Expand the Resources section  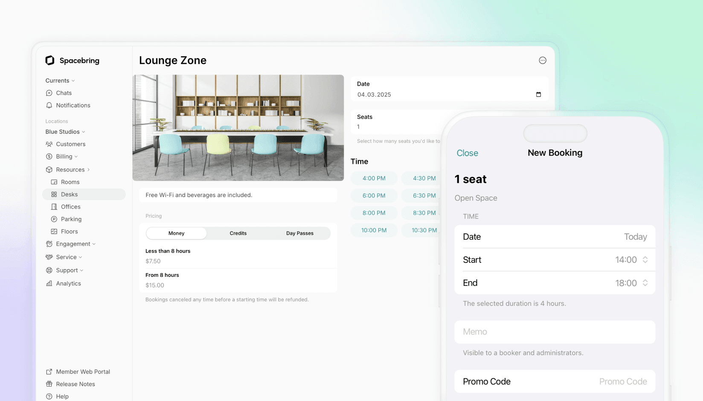(68, 169)
